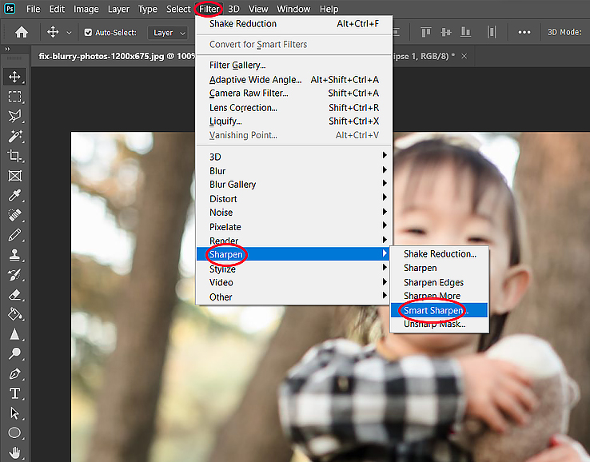Choose Filter Gallery menu entry
Screen dimensions: 590x462
pos(293,65)
